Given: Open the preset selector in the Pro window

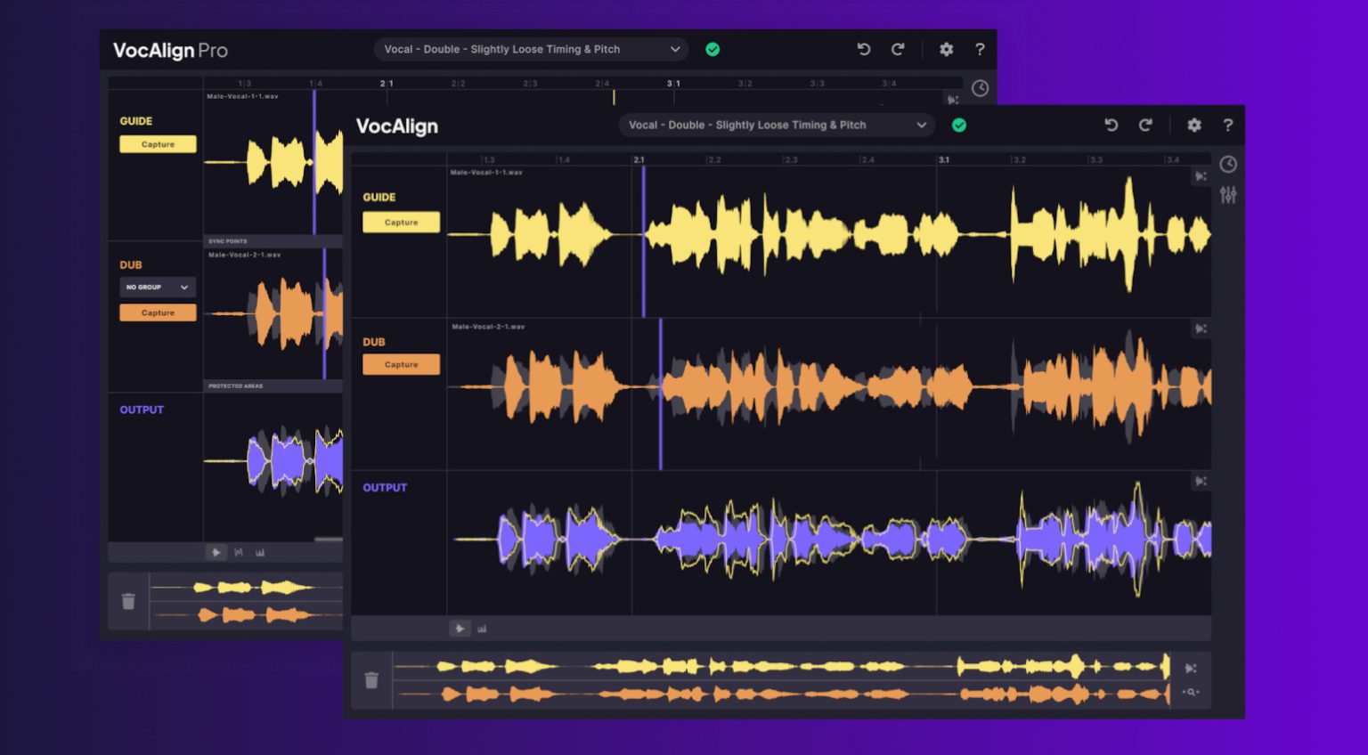Looking at the screenshot, I should [530, 49].
